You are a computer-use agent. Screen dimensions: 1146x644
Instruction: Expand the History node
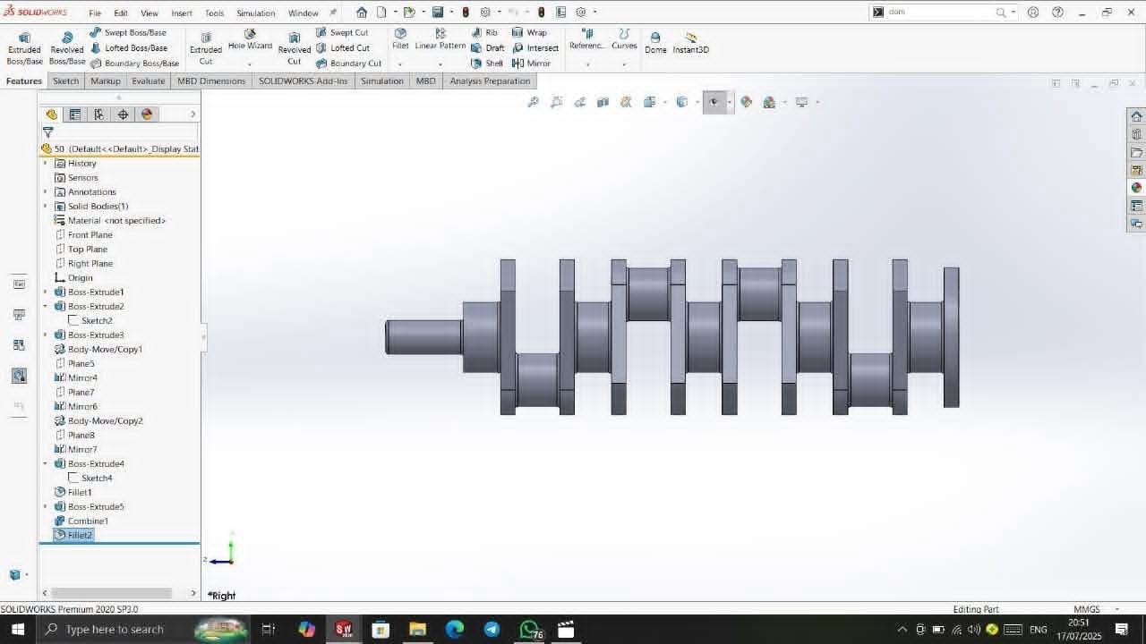(x=46, y=163)
